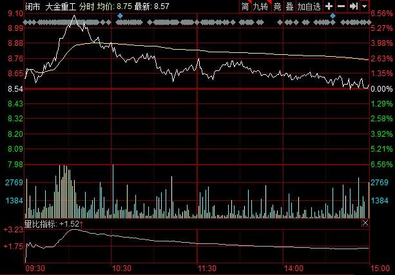Click the 3.98% red percent label
Image resolution: width=395 pixels, height=275 pixels.
381,43
